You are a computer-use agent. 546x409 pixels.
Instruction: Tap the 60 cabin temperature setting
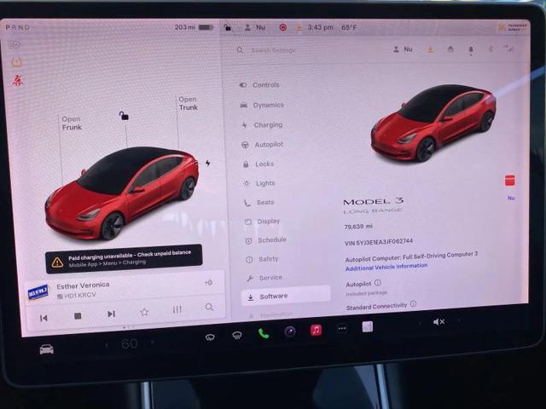[x=130, y=344]
